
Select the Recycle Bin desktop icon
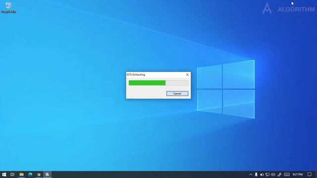pyautogui.click(x=8, y=8)
